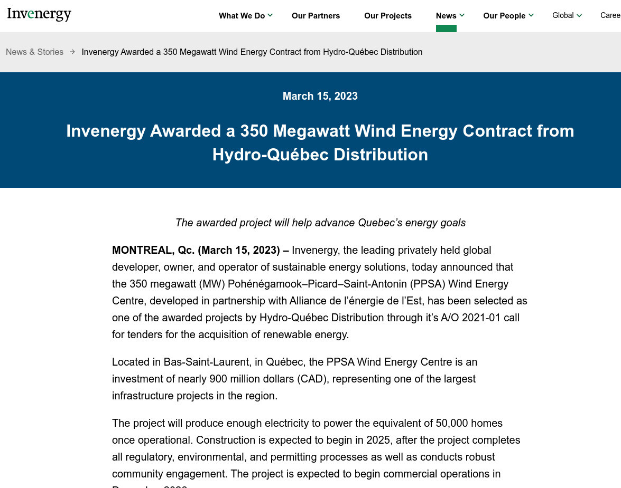Viewport: 621px width, 488px height.
Task: Expand the Our People chevron
Action: 531,15
